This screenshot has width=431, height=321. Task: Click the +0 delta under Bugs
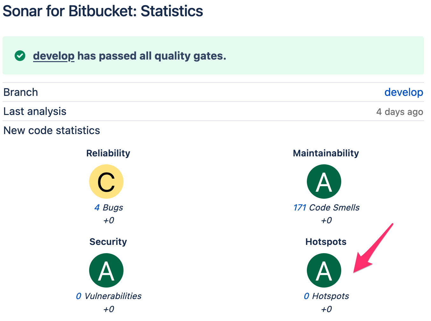coord(109,220)
